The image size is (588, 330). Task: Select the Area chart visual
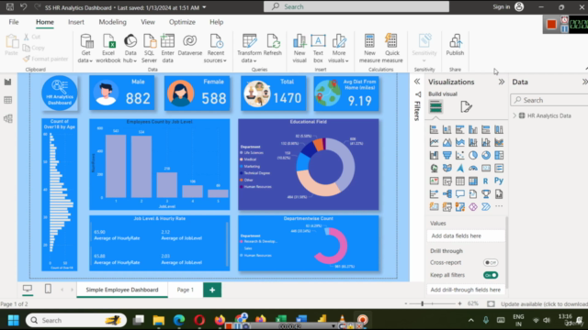point(447,143)
